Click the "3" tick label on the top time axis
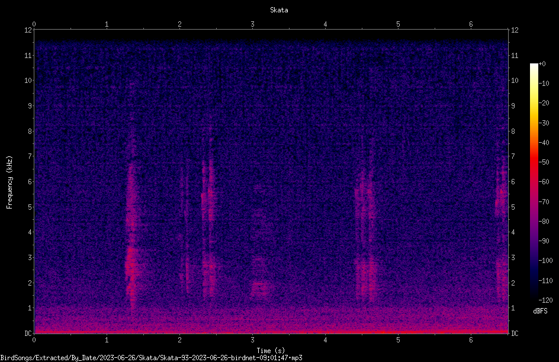The image size is (559, 362). 252,24
